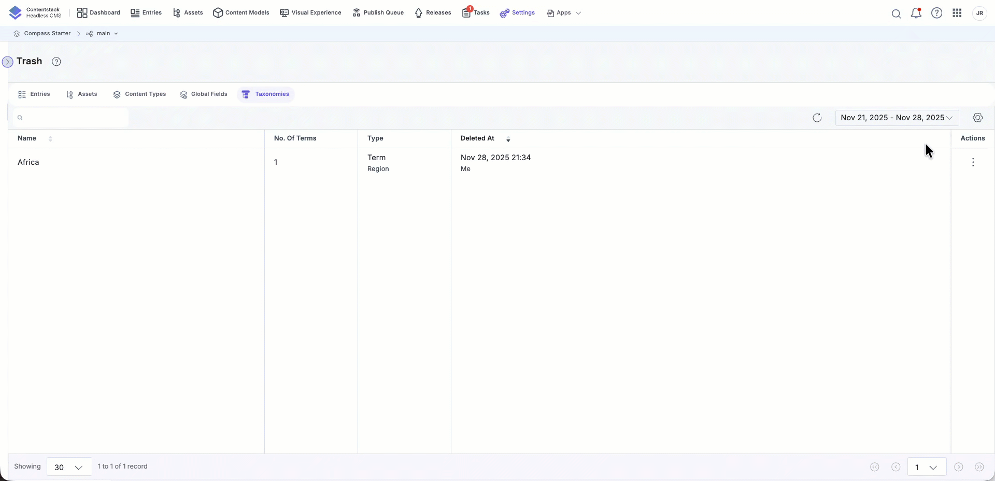Open the Assets section in top navigation
This screenshot has width=995, height=481.
188,13
